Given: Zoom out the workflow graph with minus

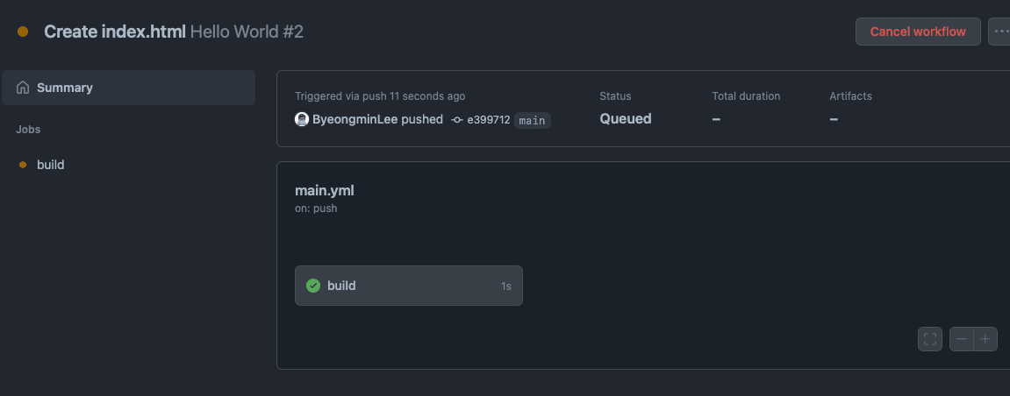Looking at the screenshot, I should 962,339.
